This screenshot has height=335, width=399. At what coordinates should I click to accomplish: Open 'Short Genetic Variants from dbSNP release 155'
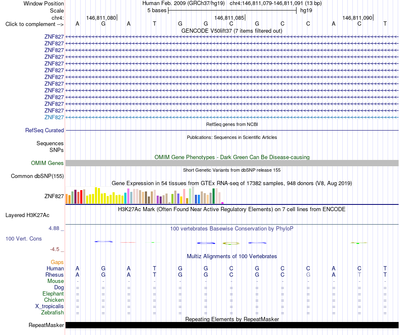232,170
